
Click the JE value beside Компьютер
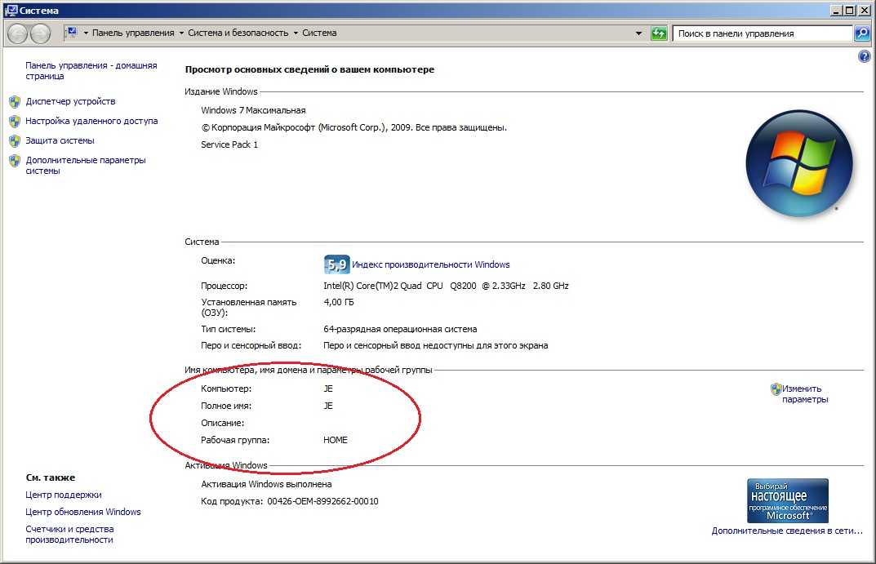(x=328, y=388)
